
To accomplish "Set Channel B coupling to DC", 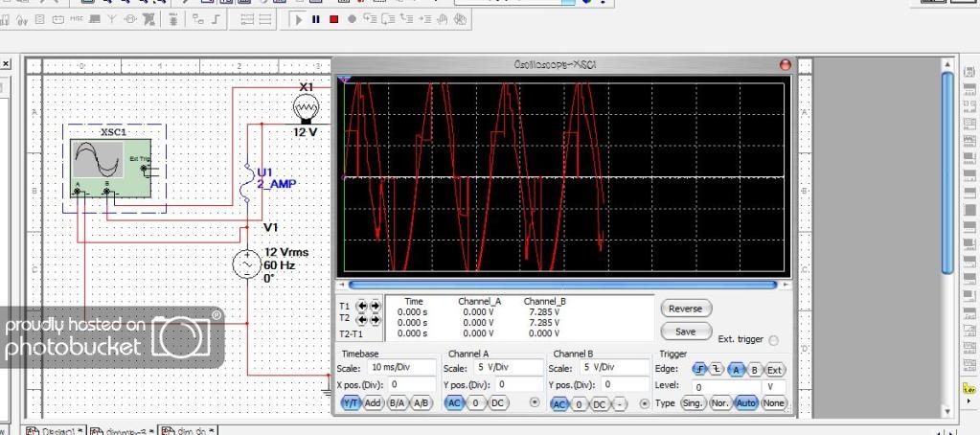I will (600, 404).
